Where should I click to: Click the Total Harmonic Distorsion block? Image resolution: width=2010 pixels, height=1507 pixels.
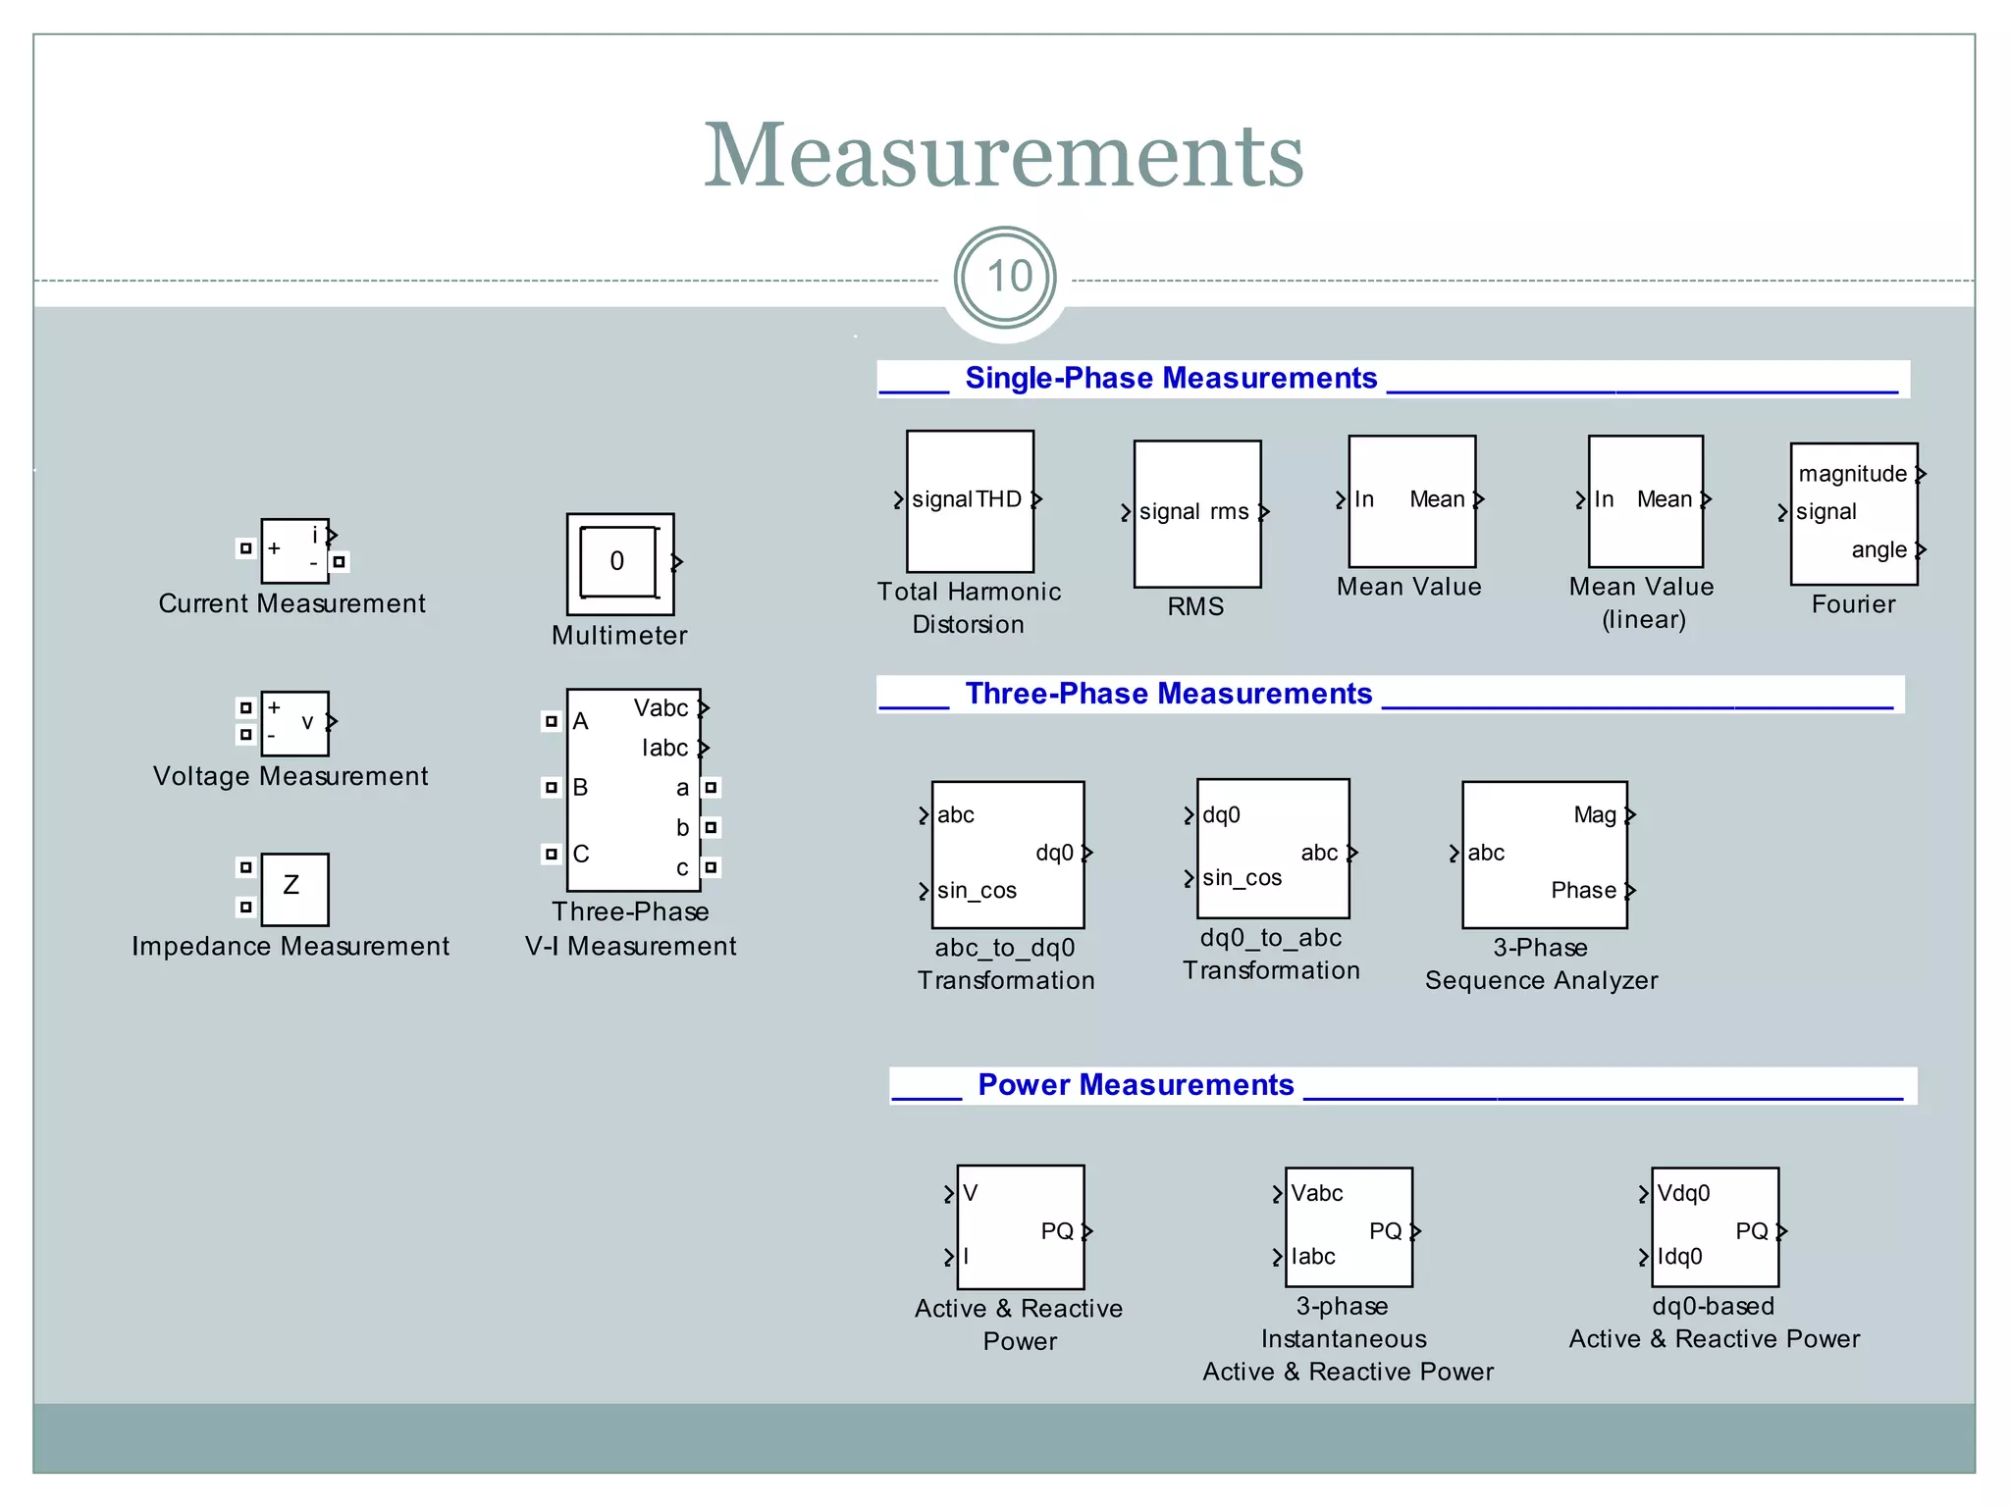tap(970, 501)
